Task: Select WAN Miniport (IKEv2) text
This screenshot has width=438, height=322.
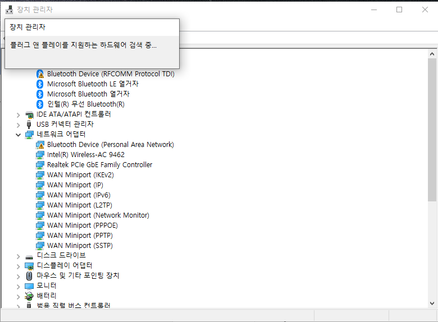Action: pos(80,175)
